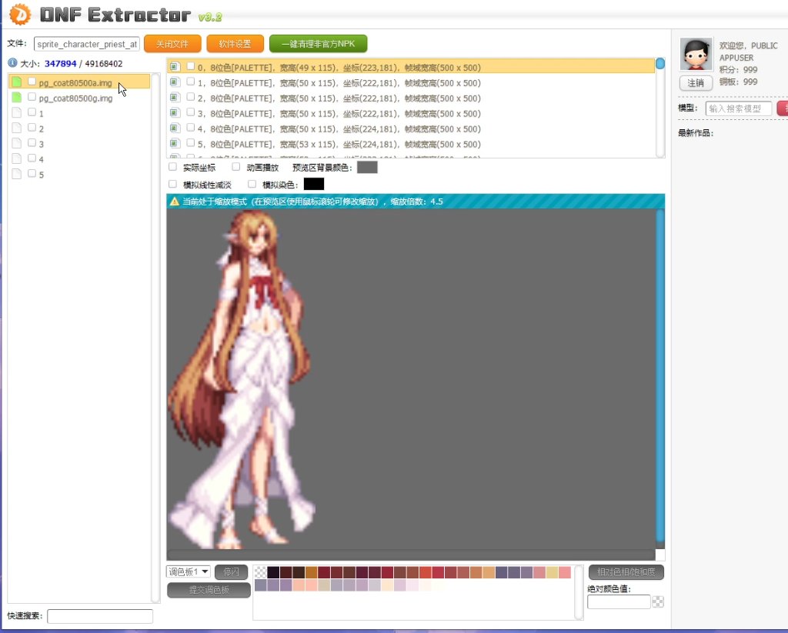Click the warning triangle icon in zoom banner

[x=175, y=202]
